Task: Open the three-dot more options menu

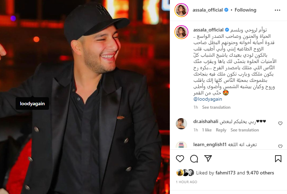Action: point(278,10)
